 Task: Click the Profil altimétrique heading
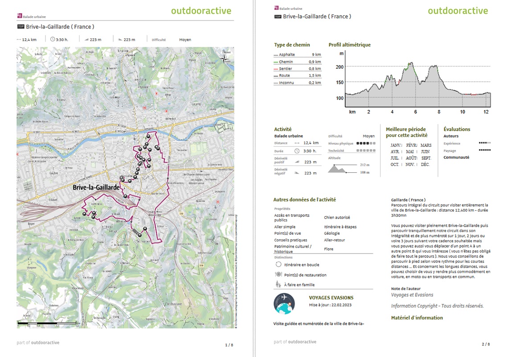click(x=349, y=45)
